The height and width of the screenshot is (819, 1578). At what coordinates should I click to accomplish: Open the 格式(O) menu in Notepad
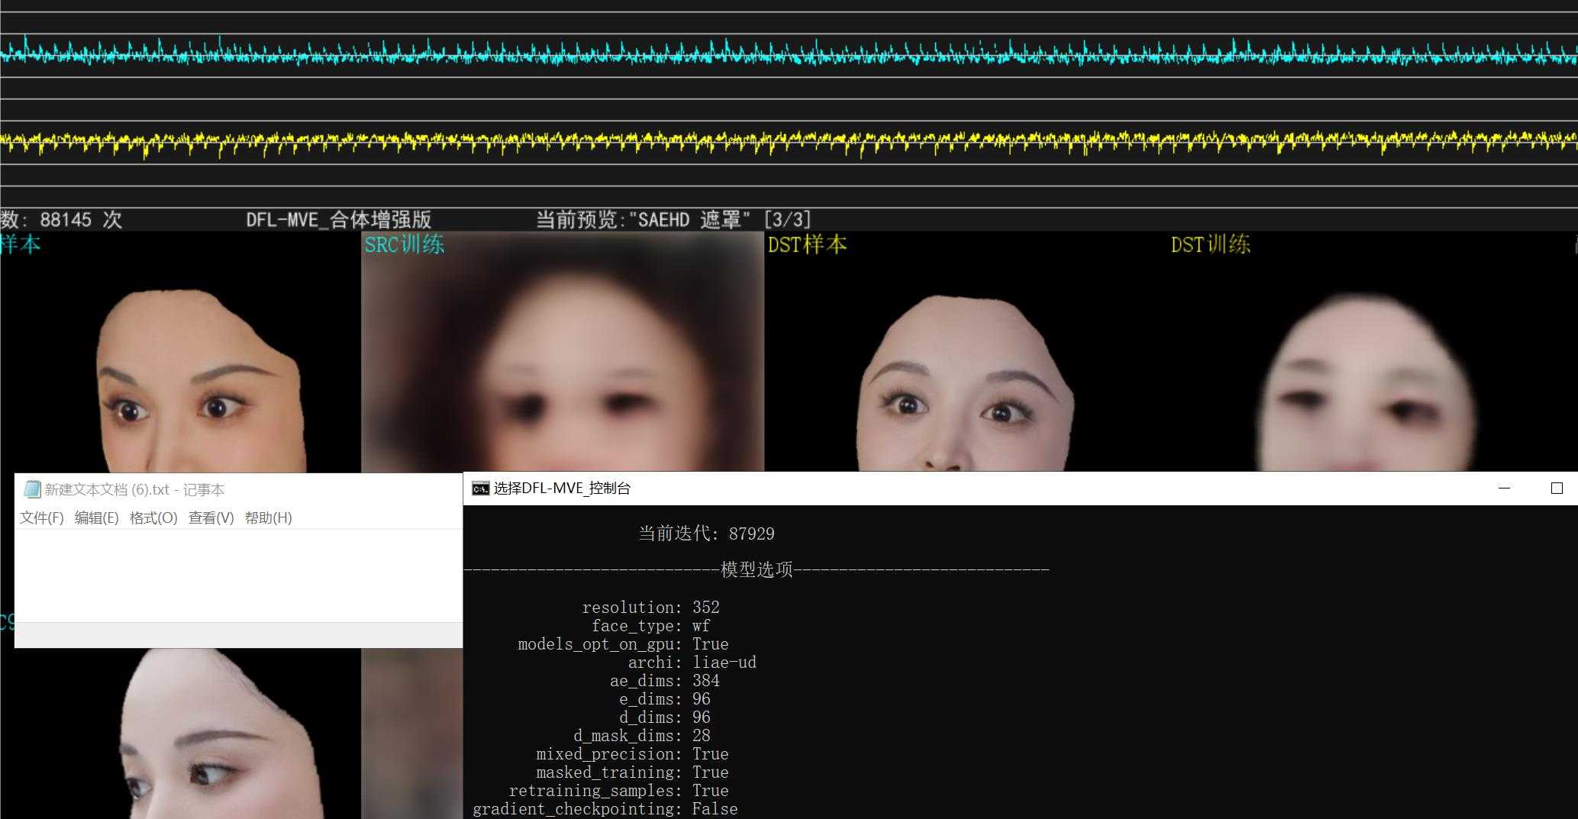tap(153, 518)
